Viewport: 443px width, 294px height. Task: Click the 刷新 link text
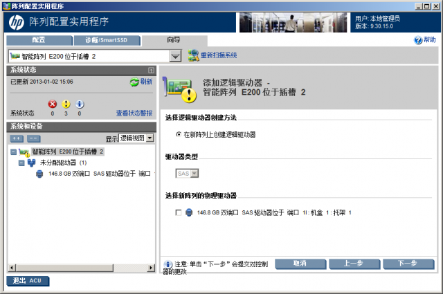click(146, 82)
